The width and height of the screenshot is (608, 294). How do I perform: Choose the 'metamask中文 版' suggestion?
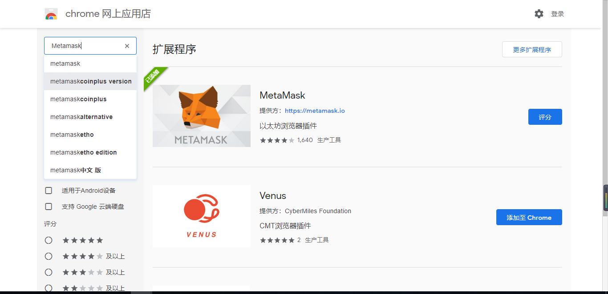90,170
